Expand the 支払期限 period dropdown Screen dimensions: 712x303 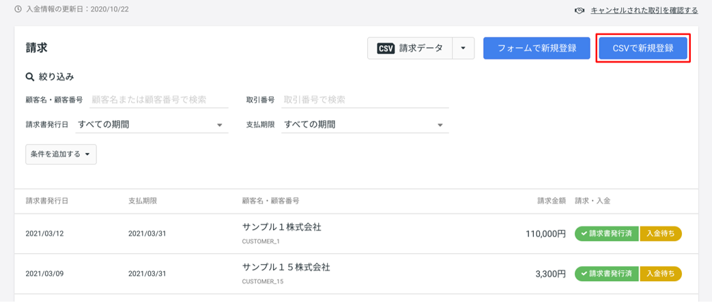[365, 124]
